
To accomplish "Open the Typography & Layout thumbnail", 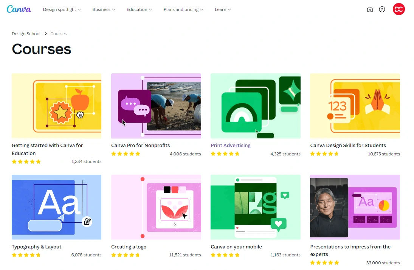I will click(56, 207).
